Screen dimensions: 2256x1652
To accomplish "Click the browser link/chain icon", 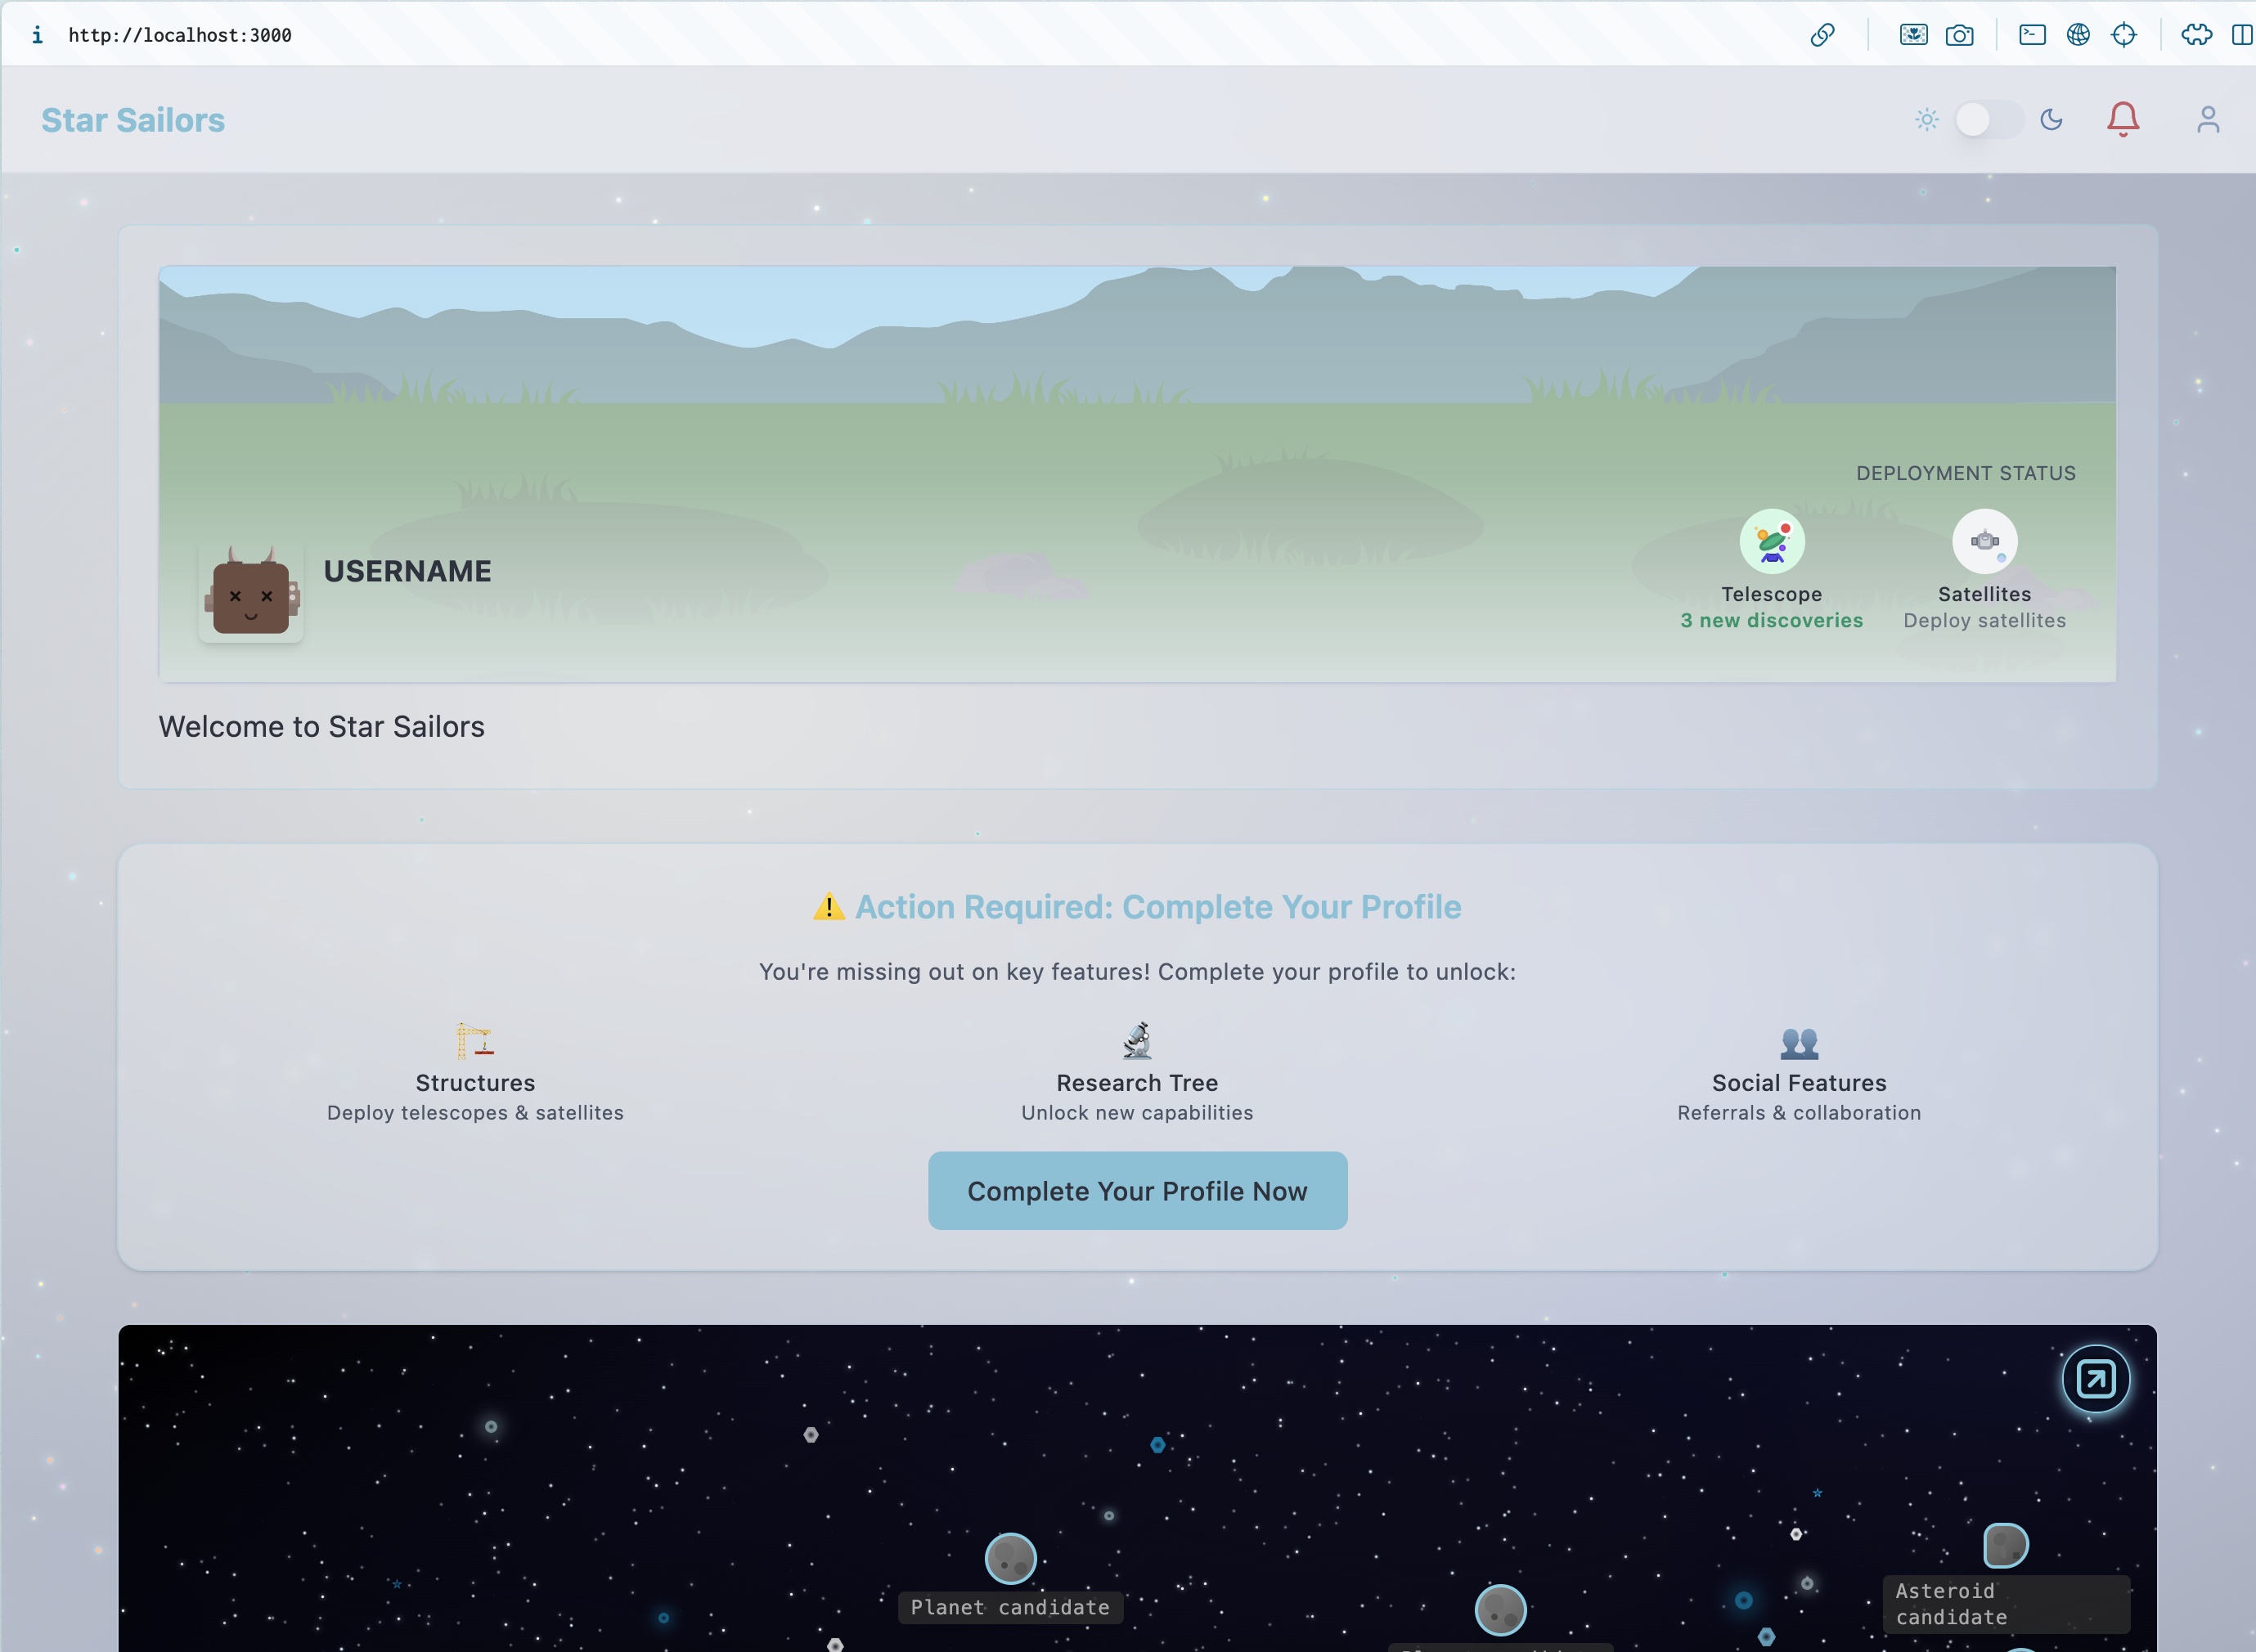I will [x=1822, y=35].
